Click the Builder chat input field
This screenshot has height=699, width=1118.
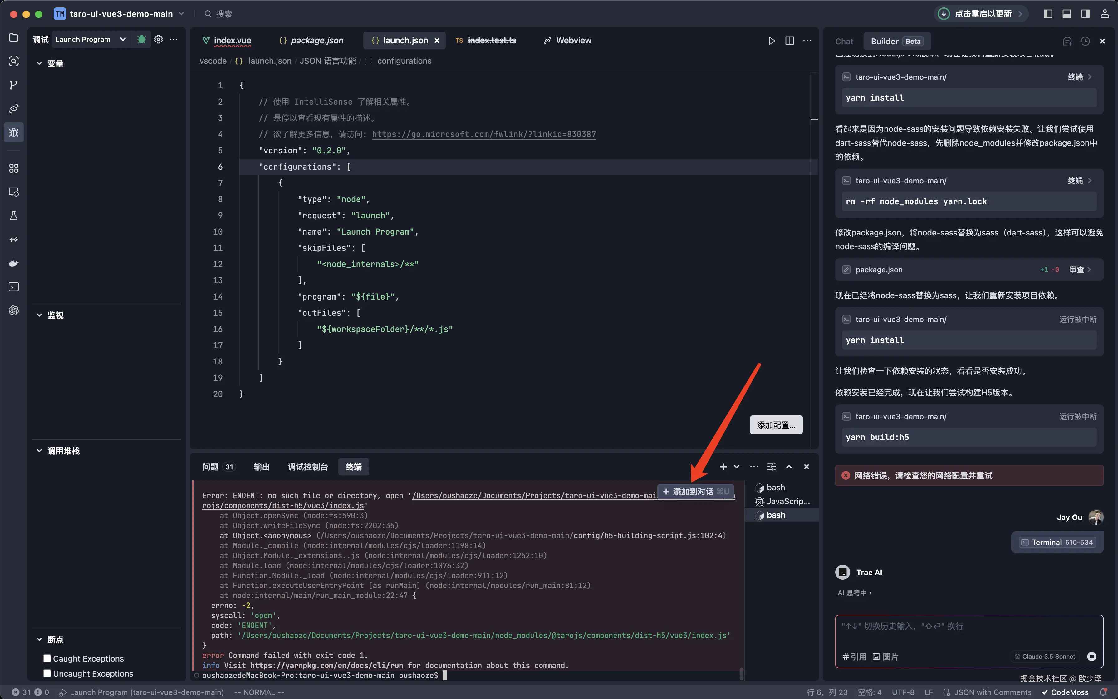[x=968, y=633]
